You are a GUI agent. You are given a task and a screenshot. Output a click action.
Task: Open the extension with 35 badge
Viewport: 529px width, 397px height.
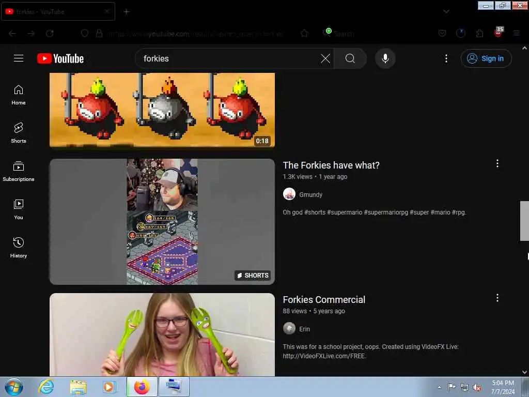(499, 32)
